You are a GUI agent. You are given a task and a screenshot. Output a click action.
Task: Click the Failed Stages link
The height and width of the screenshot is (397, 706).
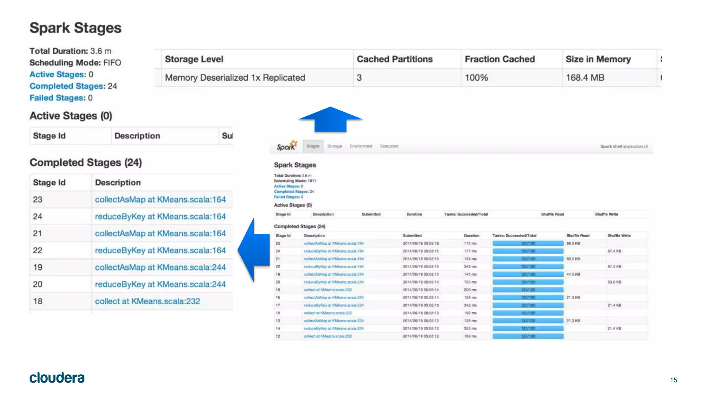click(x=57, y=98)
